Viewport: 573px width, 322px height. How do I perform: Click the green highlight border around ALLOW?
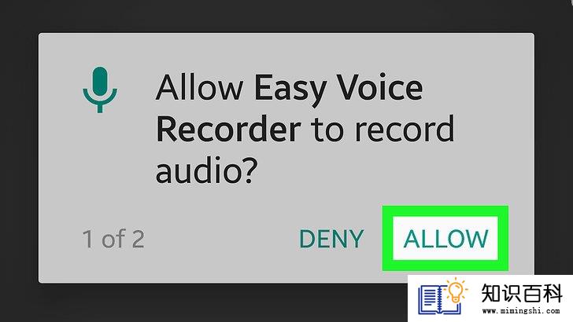click(445, 211)
